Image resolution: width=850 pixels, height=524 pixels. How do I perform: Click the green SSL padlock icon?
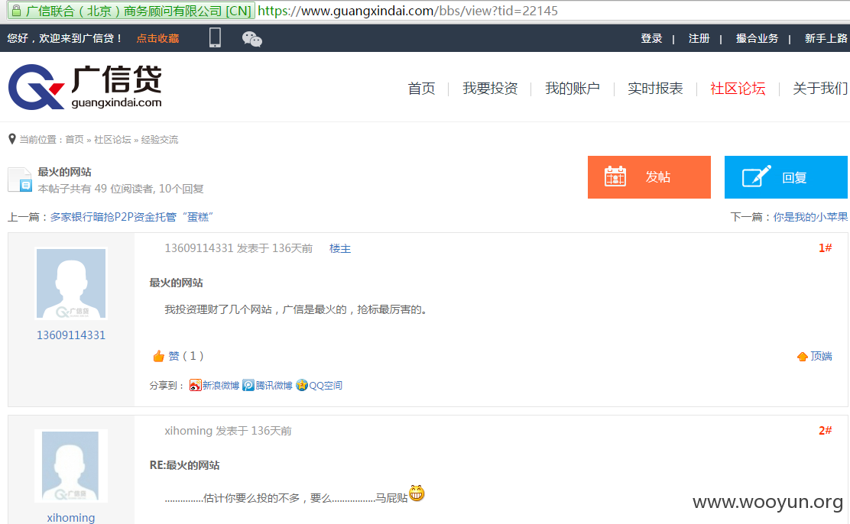[16, 10]
